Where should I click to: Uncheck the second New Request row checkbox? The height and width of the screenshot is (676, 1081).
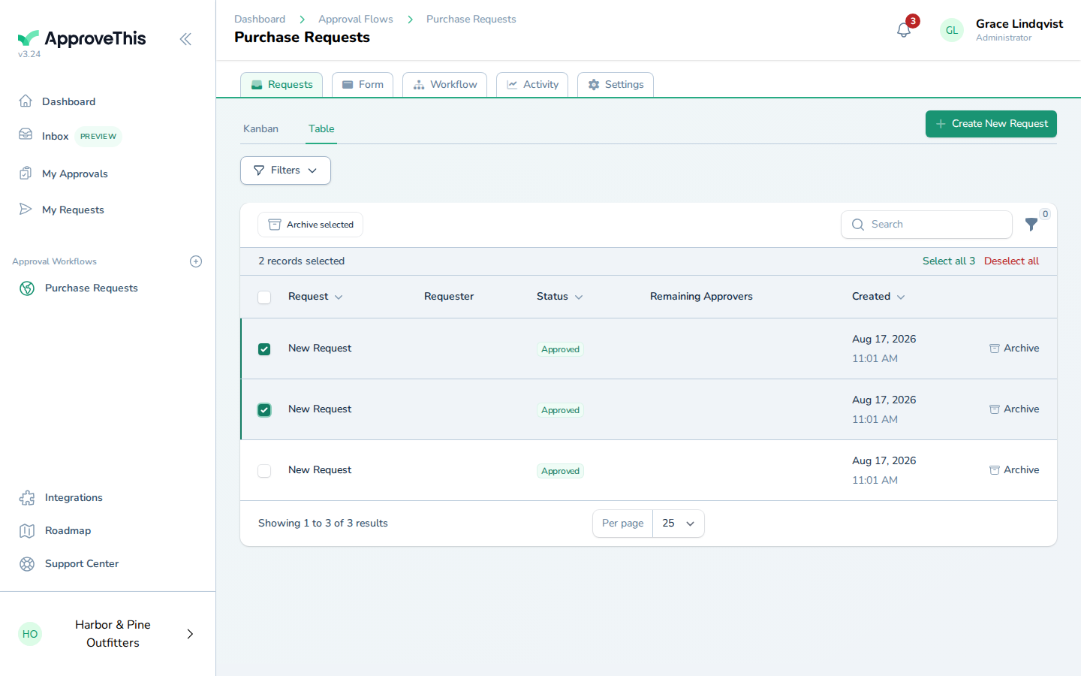click(x=264, y=410)
